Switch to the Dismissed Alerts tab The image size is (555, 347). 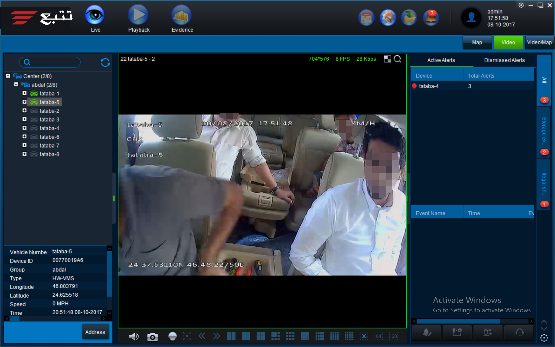pyautogui.click(x=504, y=60)
